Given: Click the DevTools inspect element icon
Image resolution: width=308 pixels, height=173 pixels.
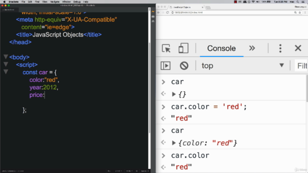Looking at the screenshot, I should click(166, 48).
